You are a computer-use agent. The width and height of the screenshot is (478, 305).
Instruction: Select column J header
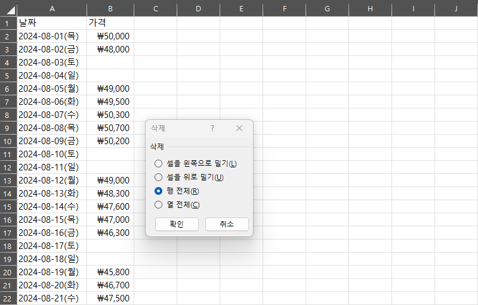pyautogui.click(x=457, y=9)
